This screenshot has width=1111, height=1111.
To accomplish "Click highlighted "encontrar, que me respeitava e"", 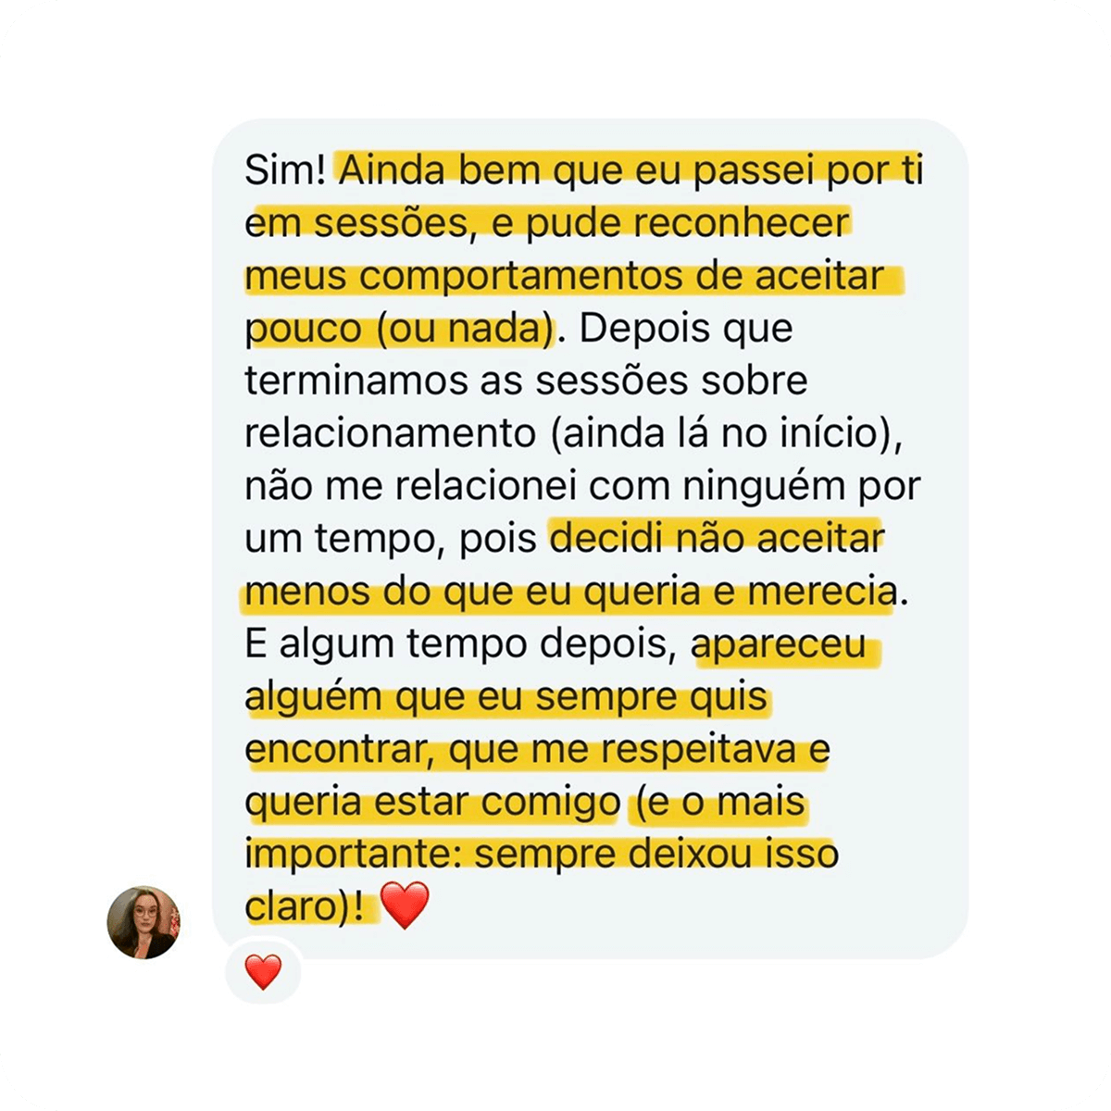I will pyautogui.click(x=537, y=750).
